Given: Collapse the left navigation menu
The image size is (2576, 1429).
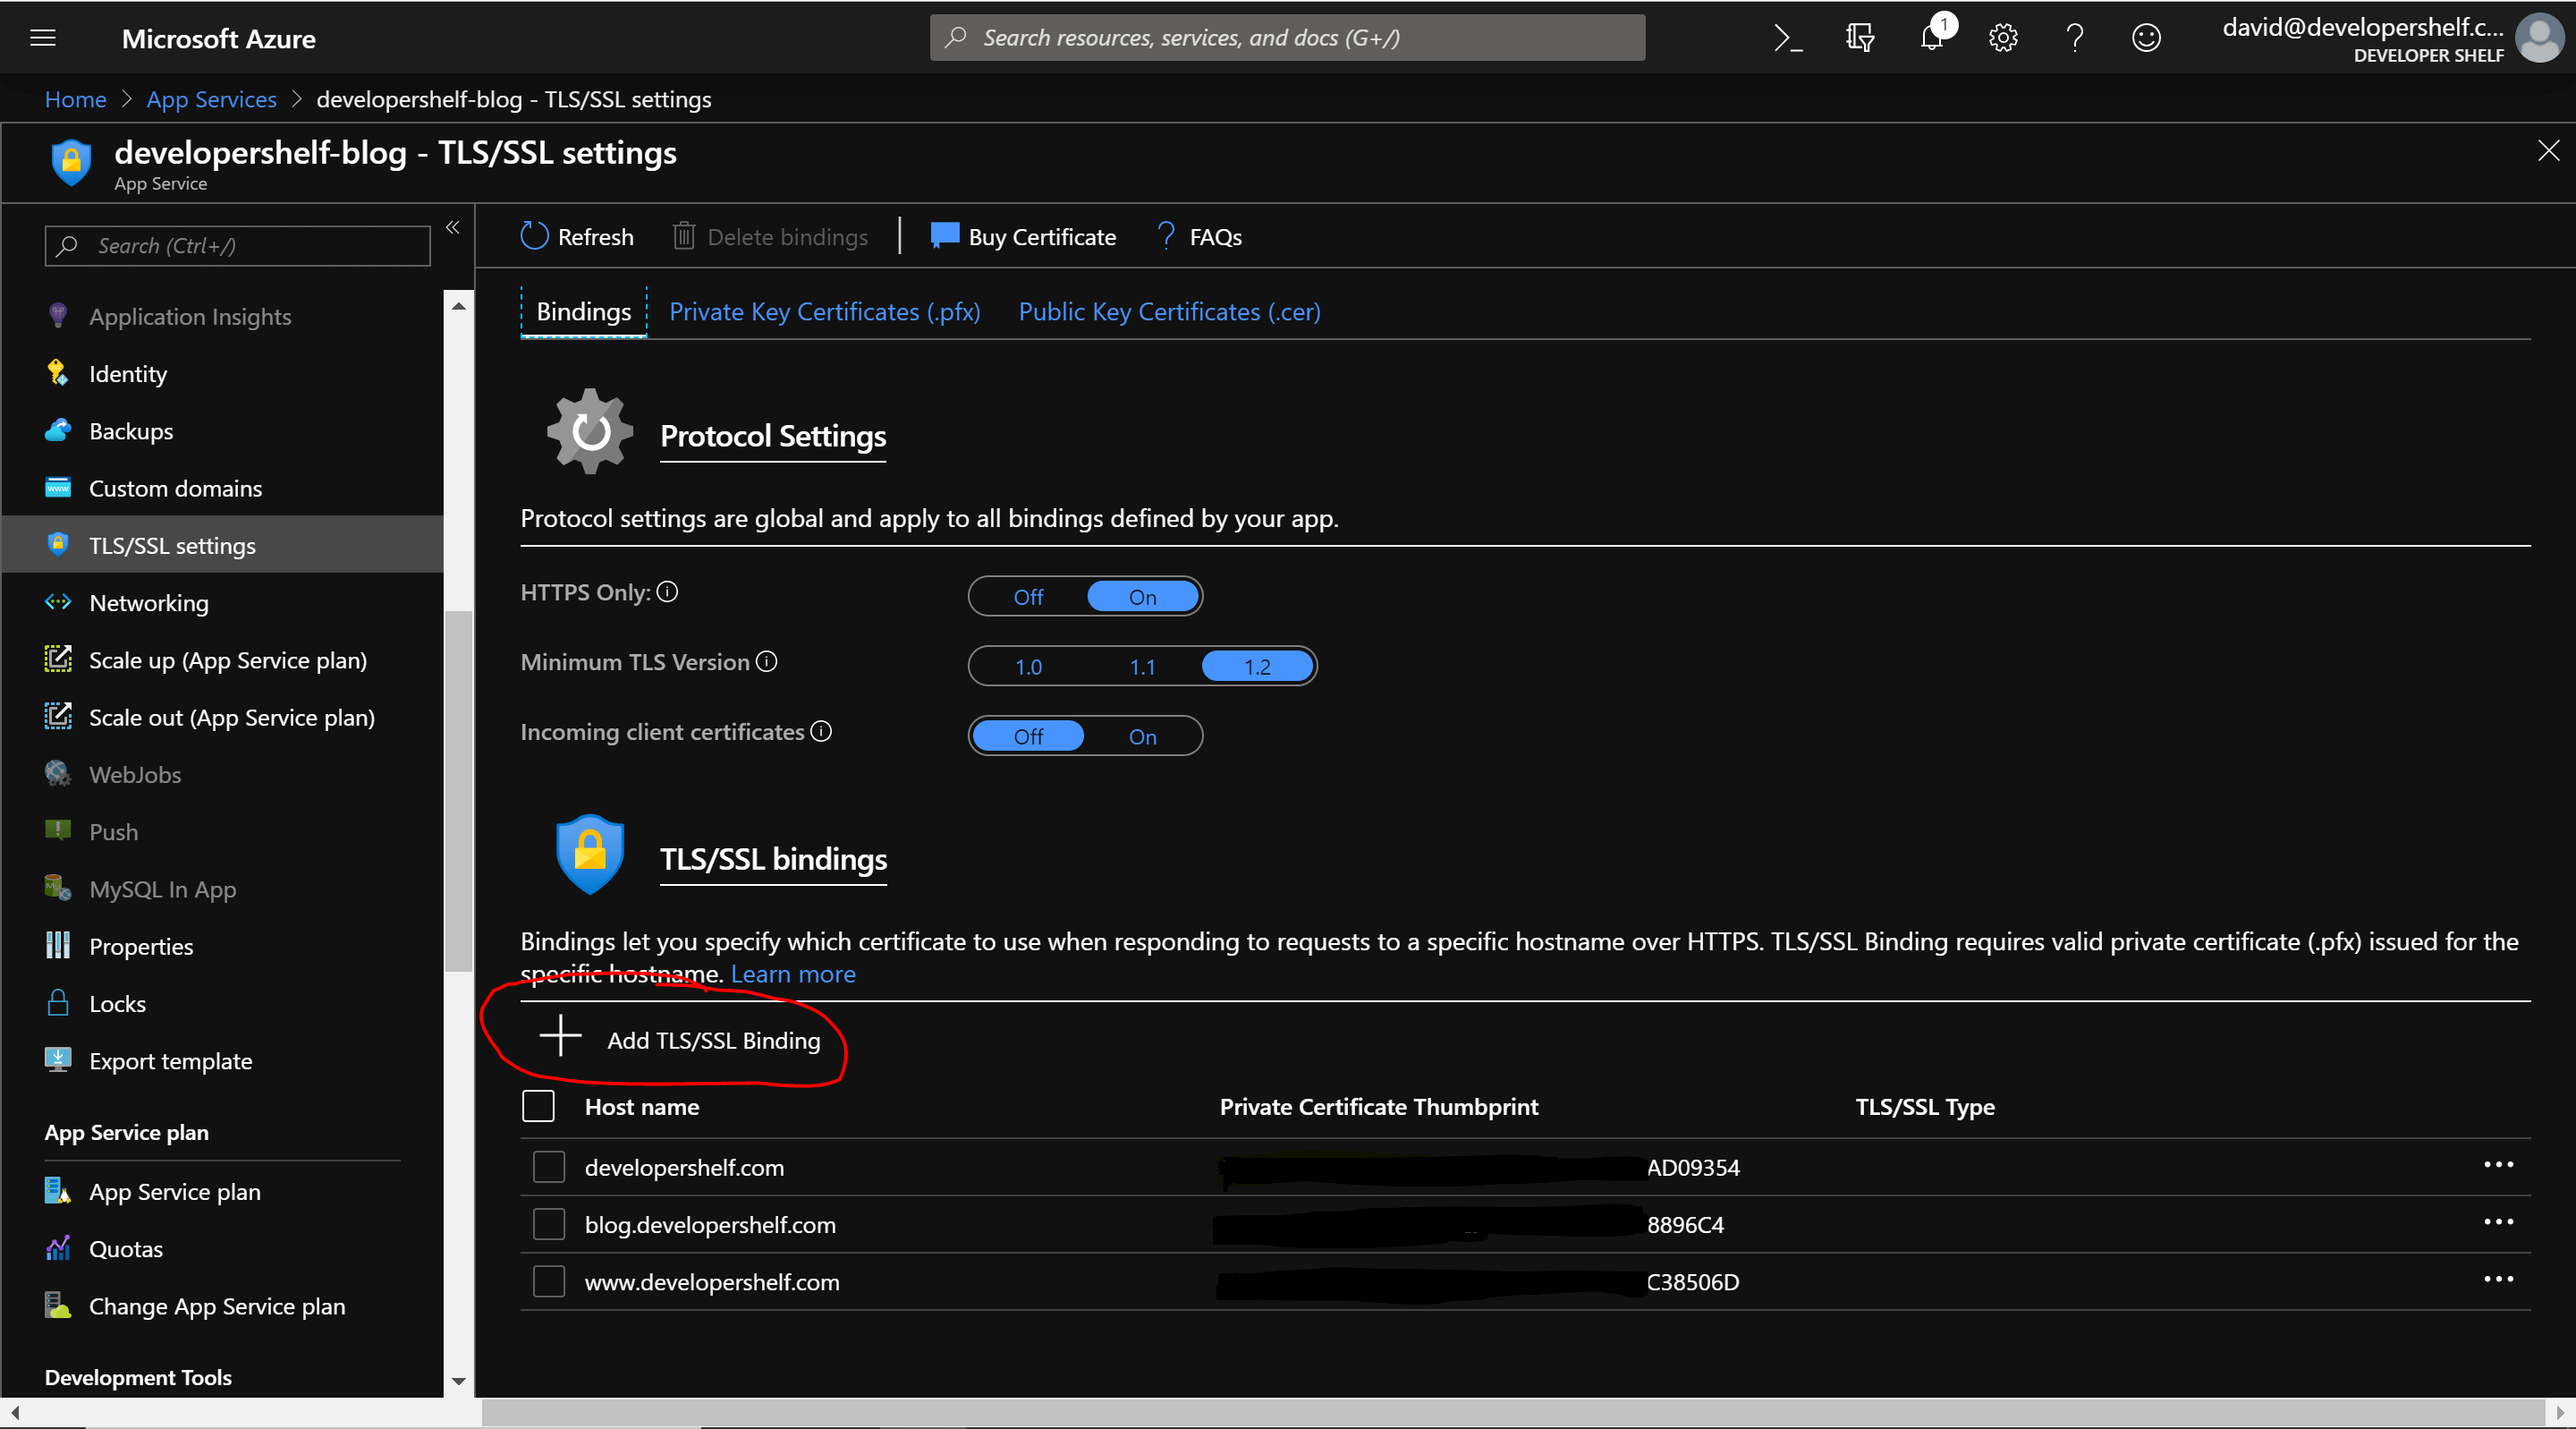Looking at the screenshot, I should (x=453, y=228).
